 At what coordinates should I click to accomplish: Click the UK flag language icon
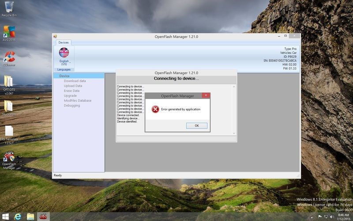coord(64,53)
